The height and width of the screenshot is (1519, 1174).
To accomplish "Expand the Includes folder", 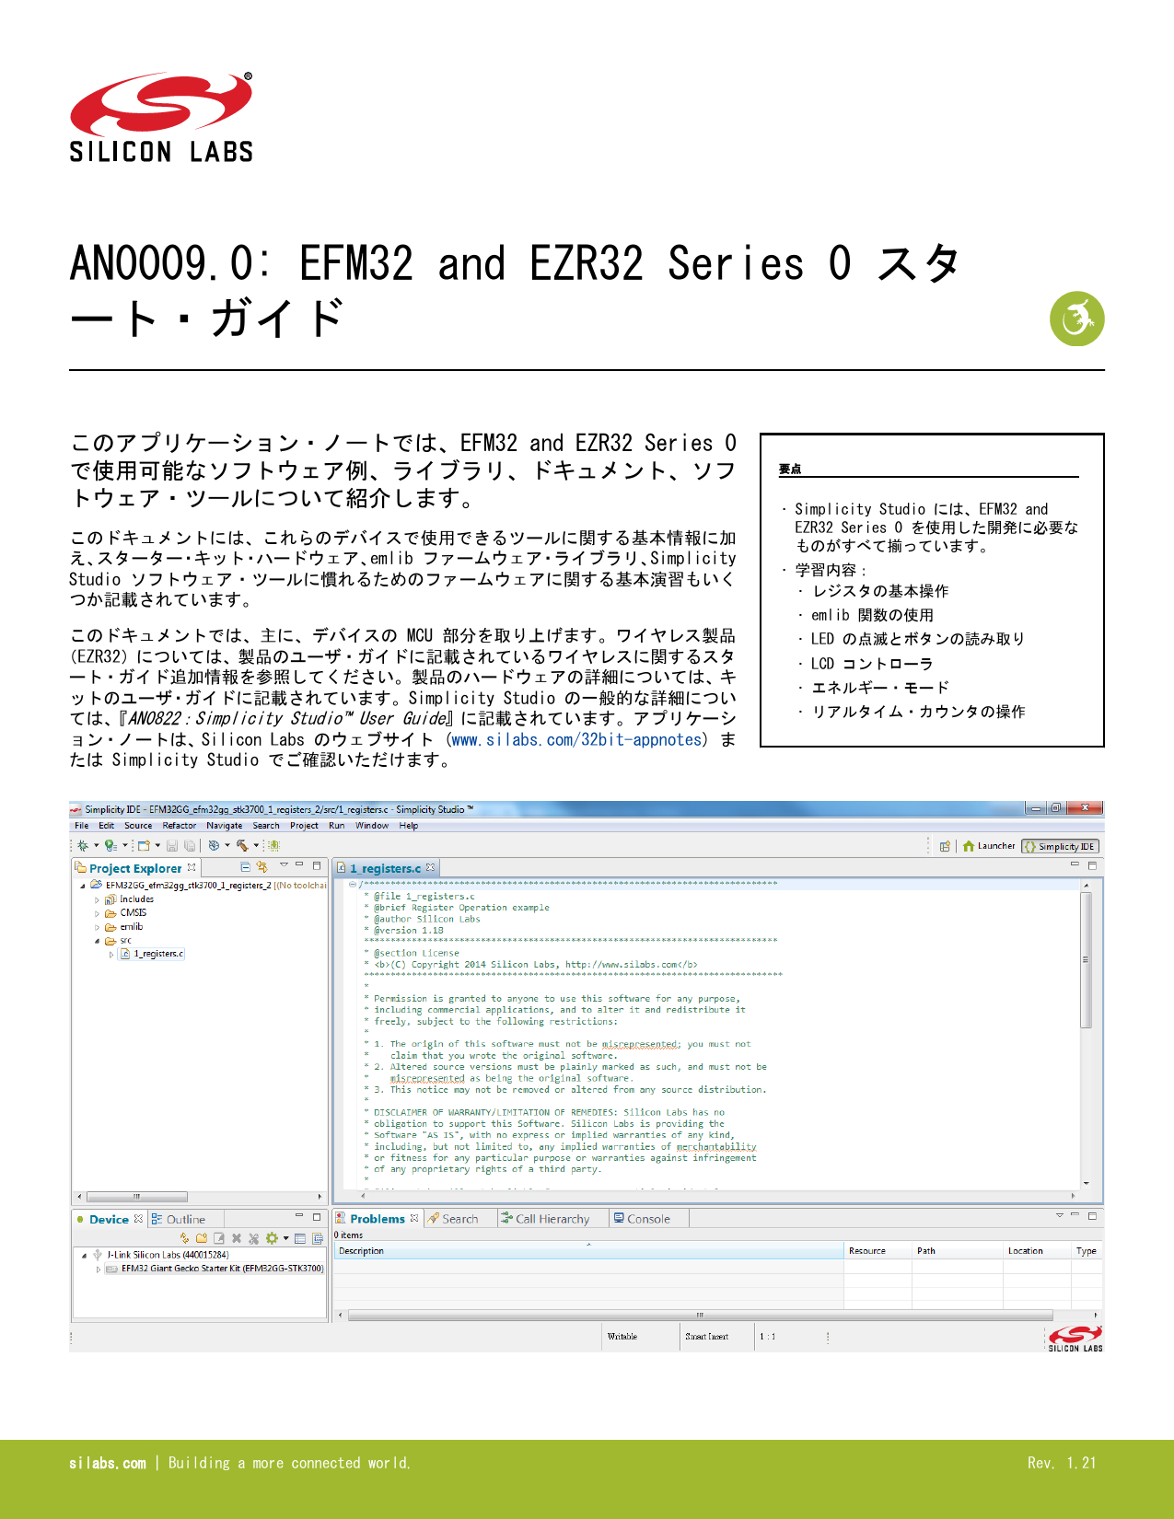I will click(97, 899).
